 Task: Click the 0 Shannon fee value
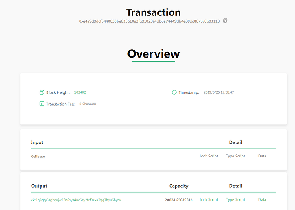[x=88, y=104]
